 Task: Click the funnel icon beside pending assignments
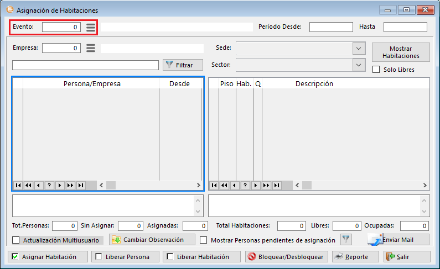(346, 240)
